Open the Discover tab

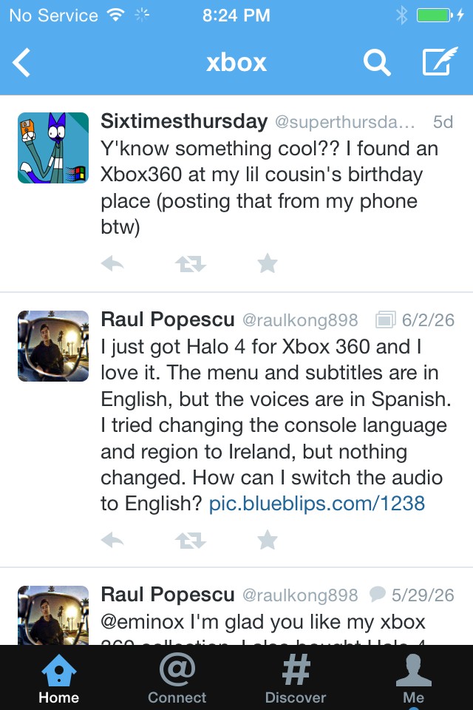click(x=296, y=678)
